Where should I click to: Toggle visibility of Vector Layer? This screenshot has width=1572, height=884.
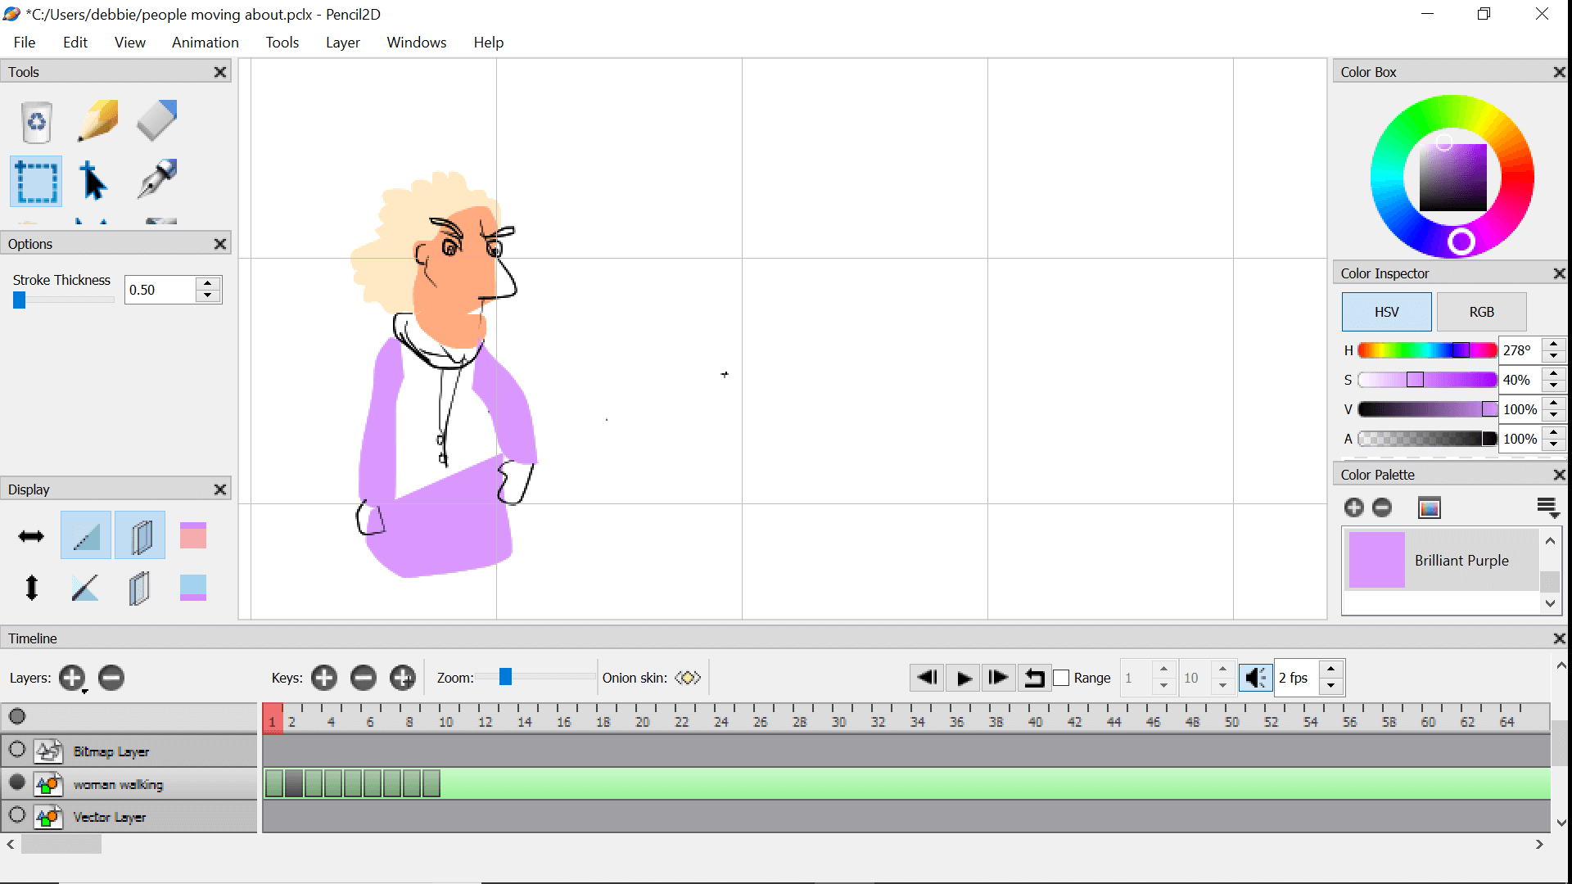click(17, 816)
